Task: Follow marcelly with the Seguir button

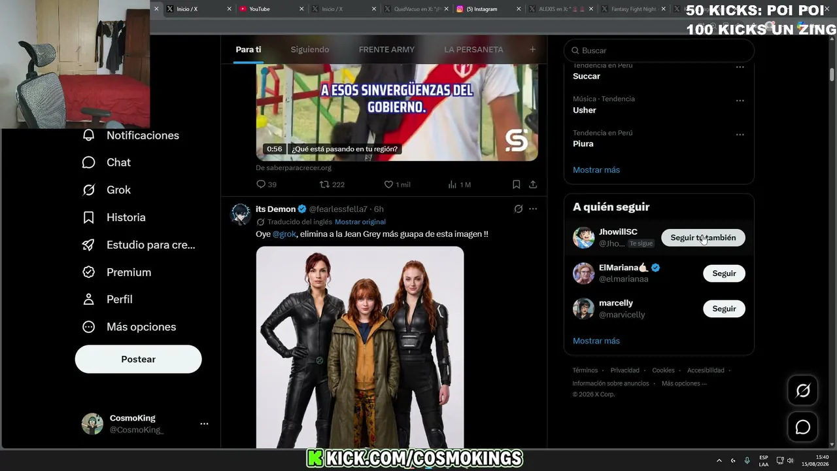Action: 724,309
